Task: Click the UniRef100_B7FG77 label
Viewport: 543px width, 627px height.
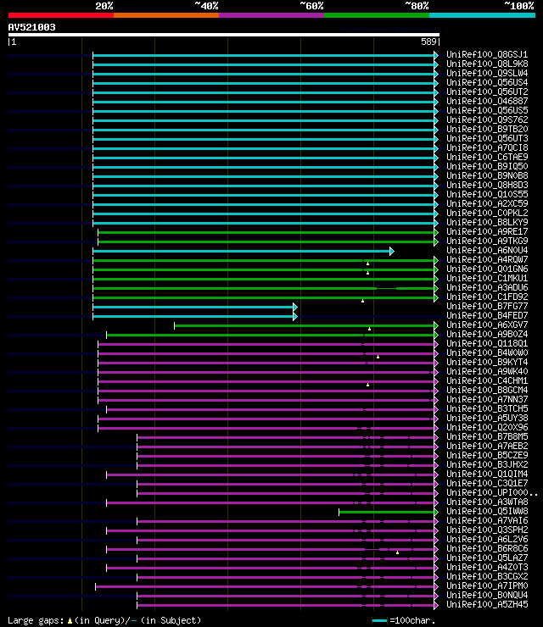Action: pyautogui.click(x=487, y=307)
